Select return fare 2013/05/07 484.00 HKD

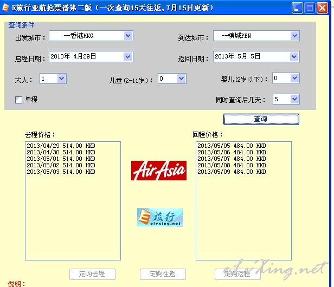(232, 159)
